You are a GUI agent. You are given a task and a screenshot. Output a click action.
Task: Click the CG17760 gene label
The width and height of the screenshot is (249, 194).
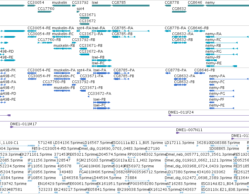tap(46, 8)
